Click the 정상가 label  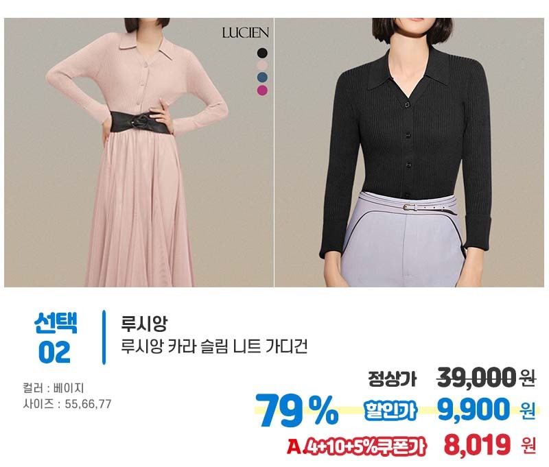392,379
